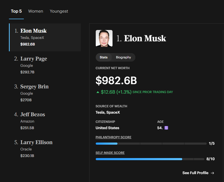Select Sergey Brin list entry
The width and height of the screenshot is (224, 182).
pos(45,93)
